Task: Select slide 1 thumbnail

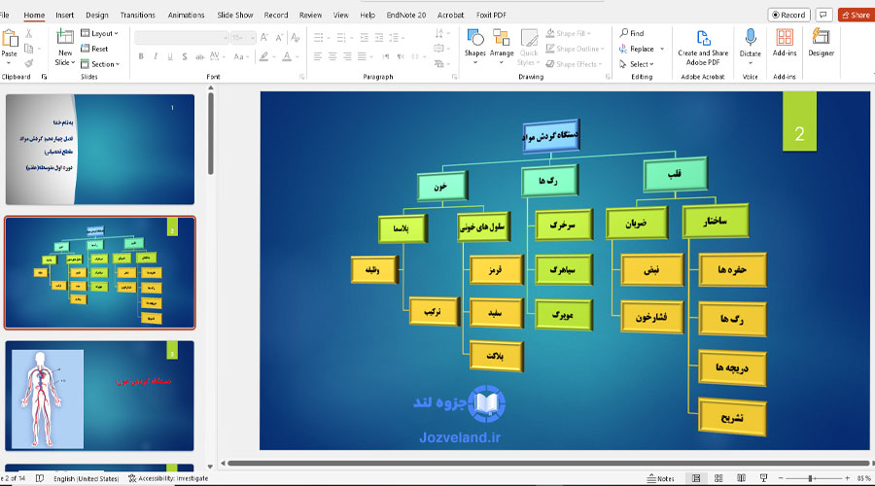Action: pos(100,149)
